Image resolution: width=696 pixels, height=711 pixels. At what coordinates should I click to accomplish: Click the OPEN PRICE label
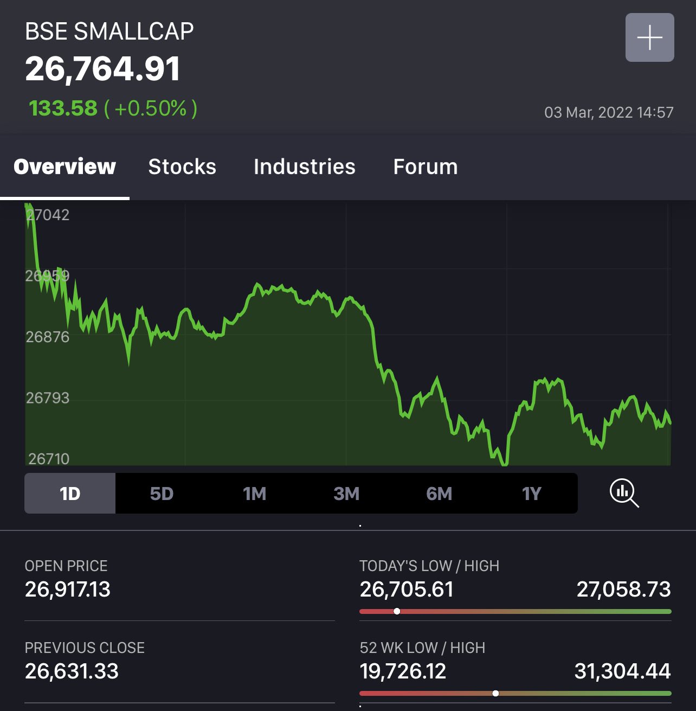click(x=66, y=566)
